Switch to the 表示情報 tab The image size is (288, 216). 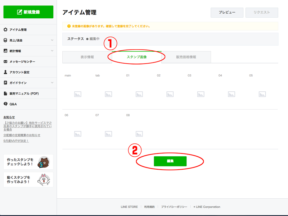coord(87,57)
